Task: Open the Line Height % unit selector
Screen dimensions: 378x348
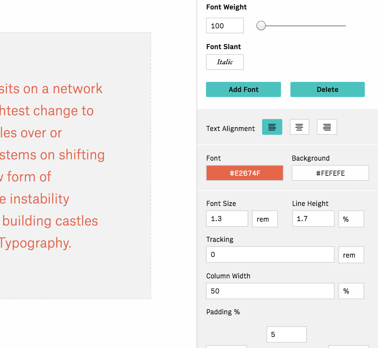Action: pyautogui.click(x=351, y=219)
